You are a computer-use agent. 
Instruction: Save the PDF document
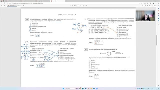pyautogui.click(x=147, y=5)
